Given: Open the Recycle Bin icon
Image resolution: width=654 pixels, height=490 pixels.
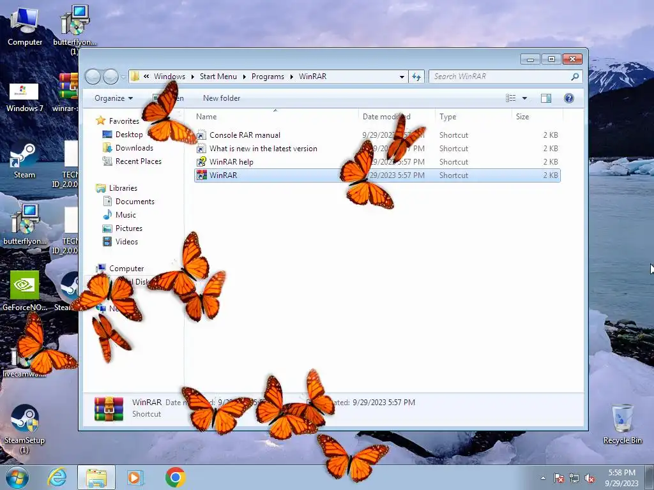Looking at the screenshot, I should click(622, 424).
